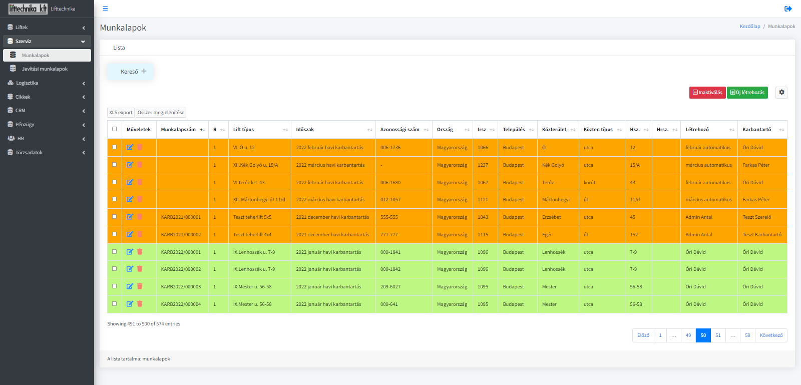Open the Logisztika sidebar menu
Screen dimensions: 801x385
[x=47, y=83]
